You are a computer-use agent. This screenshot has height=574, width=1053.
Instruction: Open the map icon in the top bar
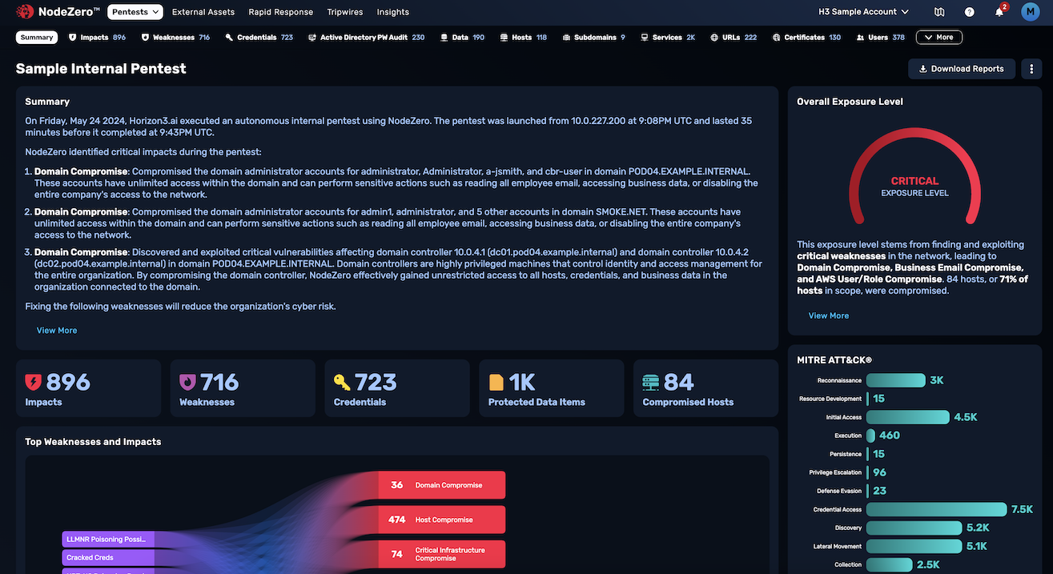938,12
